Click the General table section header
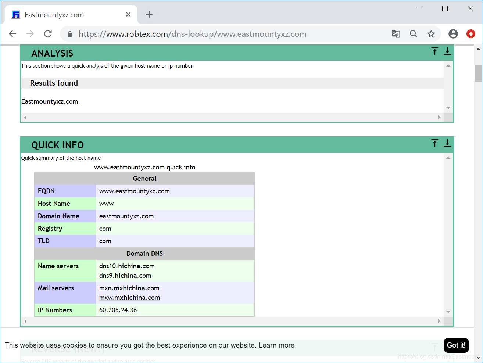This screenshot has height=363, width=483. pyautogui.click(x=144, y=179)
